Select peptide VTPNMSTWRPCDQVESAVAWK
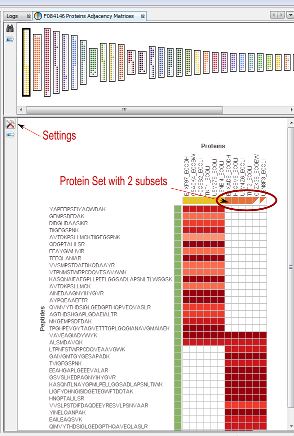Viewport: 294px width, 436px height. tap(87, 272)
